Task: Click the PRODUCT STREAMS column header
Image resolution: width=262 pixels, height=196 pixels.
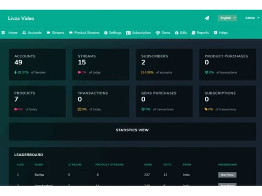Action: pos(110,165)
